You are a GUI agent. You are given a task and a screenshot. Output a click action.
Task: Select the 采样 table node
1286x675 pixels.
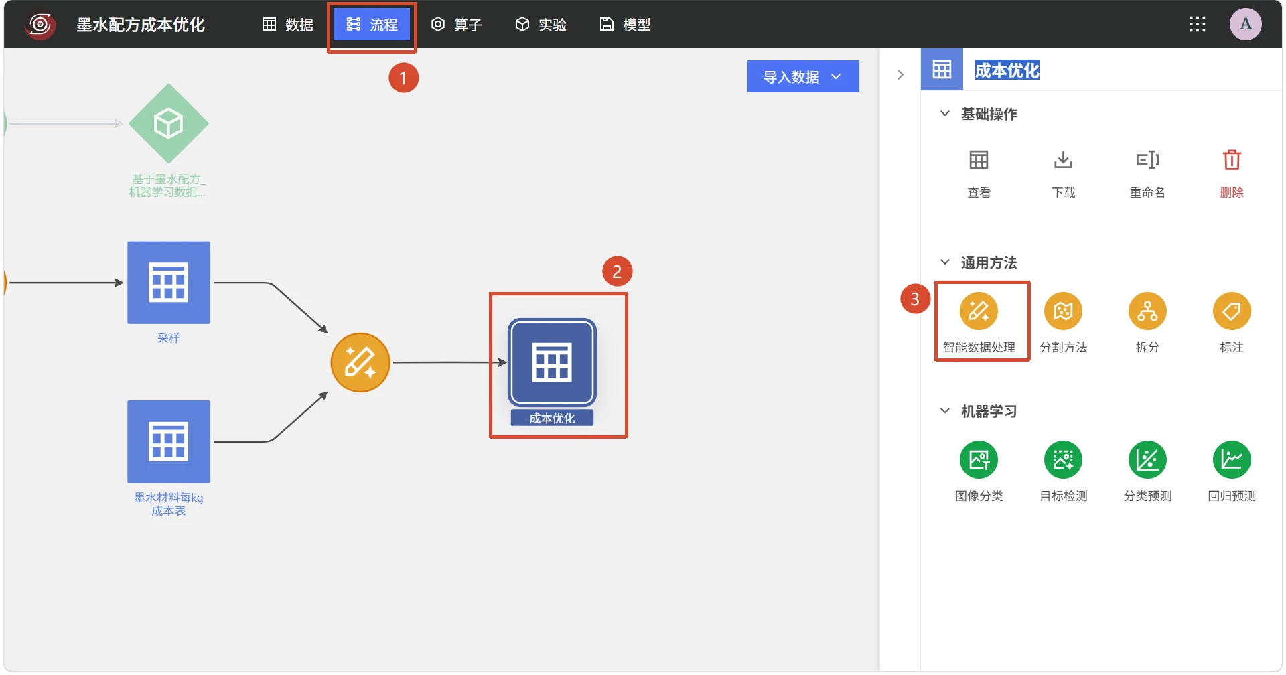tap(169, 283)
